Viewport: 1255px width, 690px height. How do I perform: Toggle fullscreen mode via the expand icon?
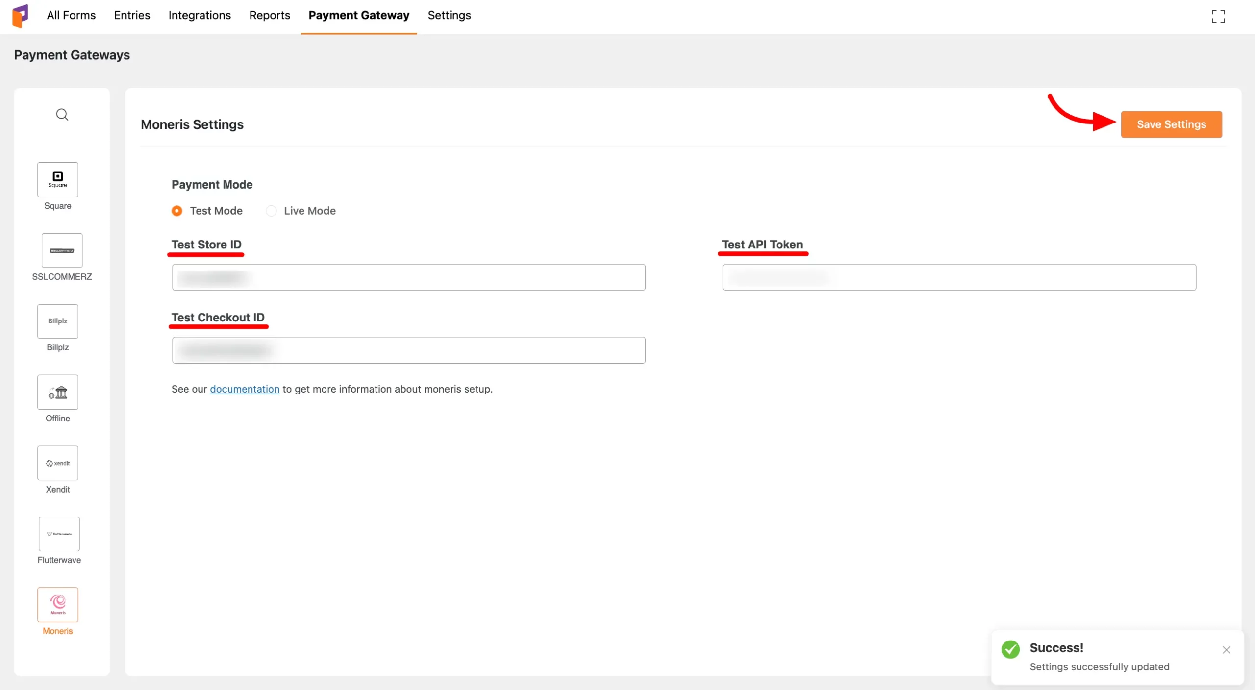[1219, 16]
